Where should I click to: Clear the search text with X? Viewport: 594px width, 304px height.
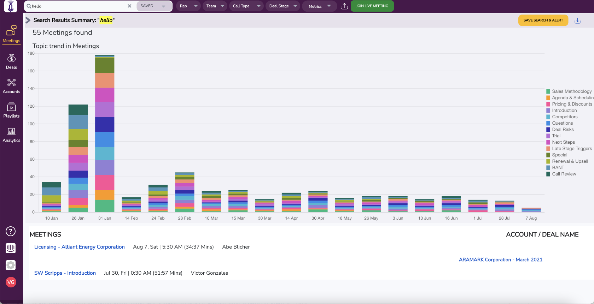[x=129, y=6]
